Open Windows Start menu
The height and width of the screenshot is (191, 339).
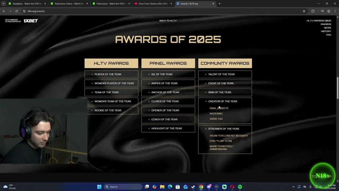(x=99, y=187)
